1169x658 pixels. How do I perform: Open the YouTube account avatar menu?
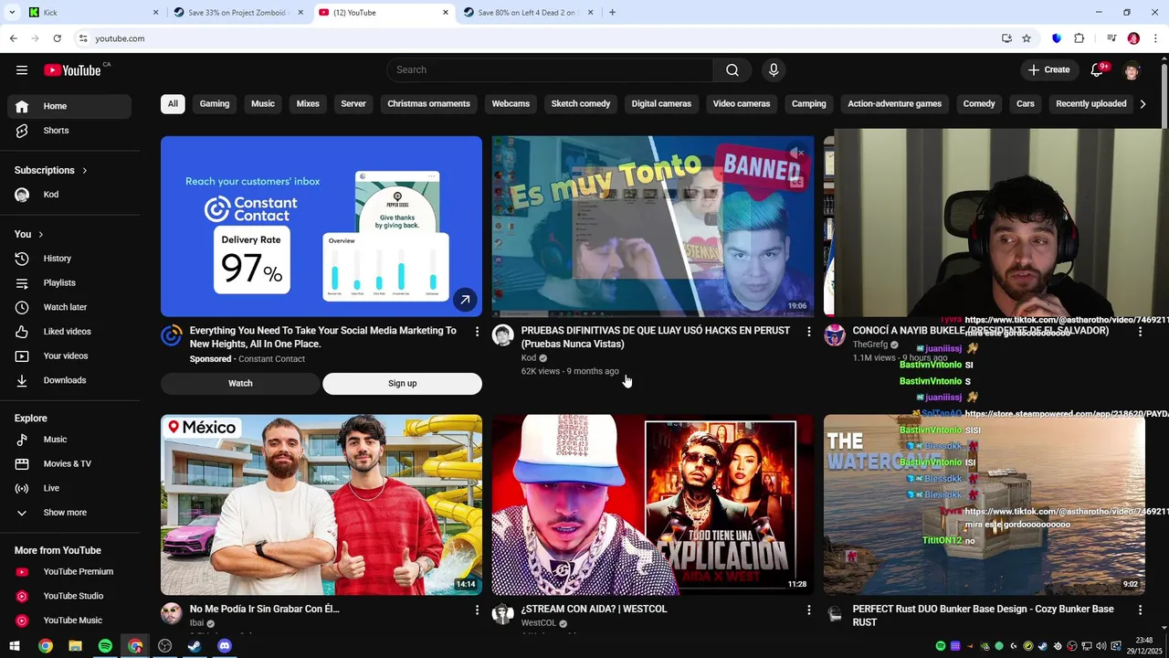click(1132, 70)
